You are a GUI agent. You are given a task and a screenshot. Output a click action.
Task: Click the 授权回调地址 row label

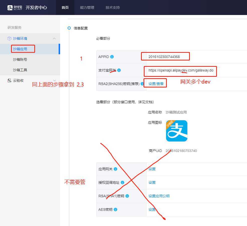(x=109, y=182)
